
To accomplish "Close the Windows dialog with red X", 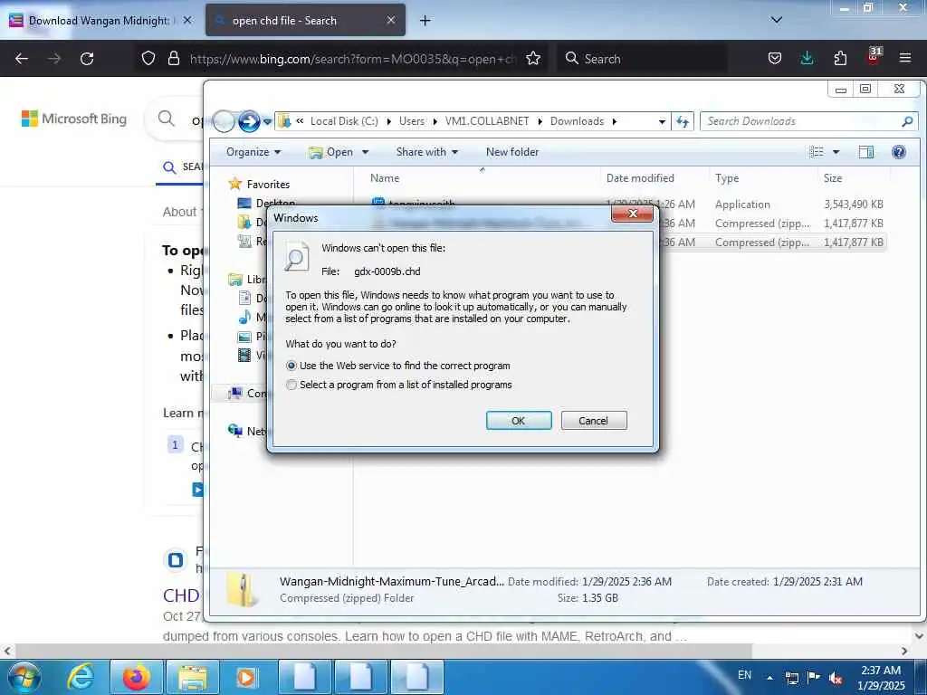I will pyautogui.click(x=632, y=214).
